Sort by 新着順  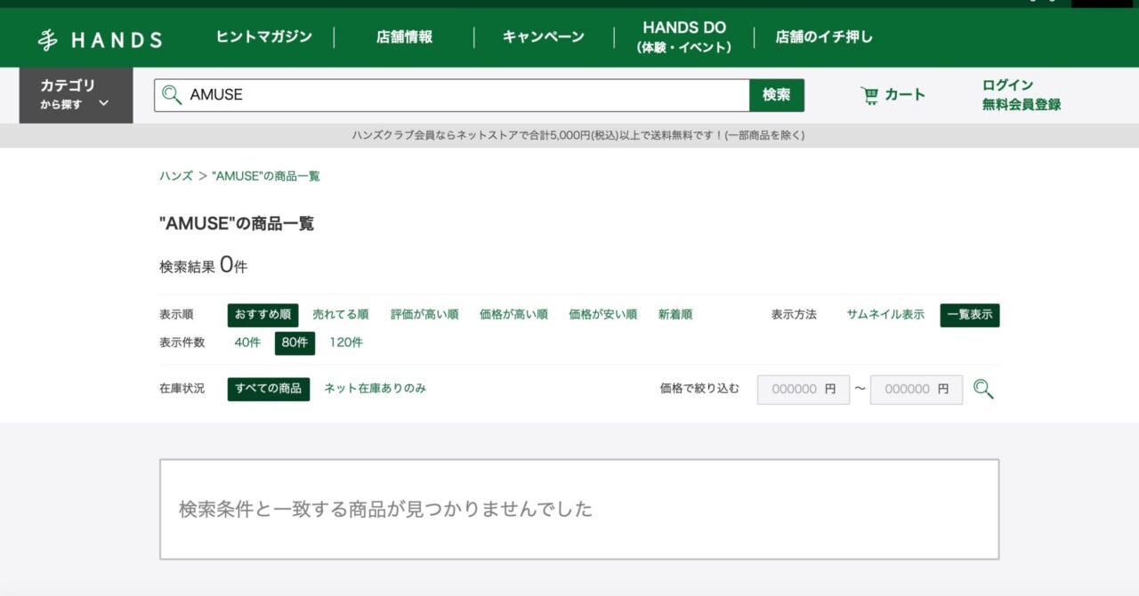[x=675, y=315]
